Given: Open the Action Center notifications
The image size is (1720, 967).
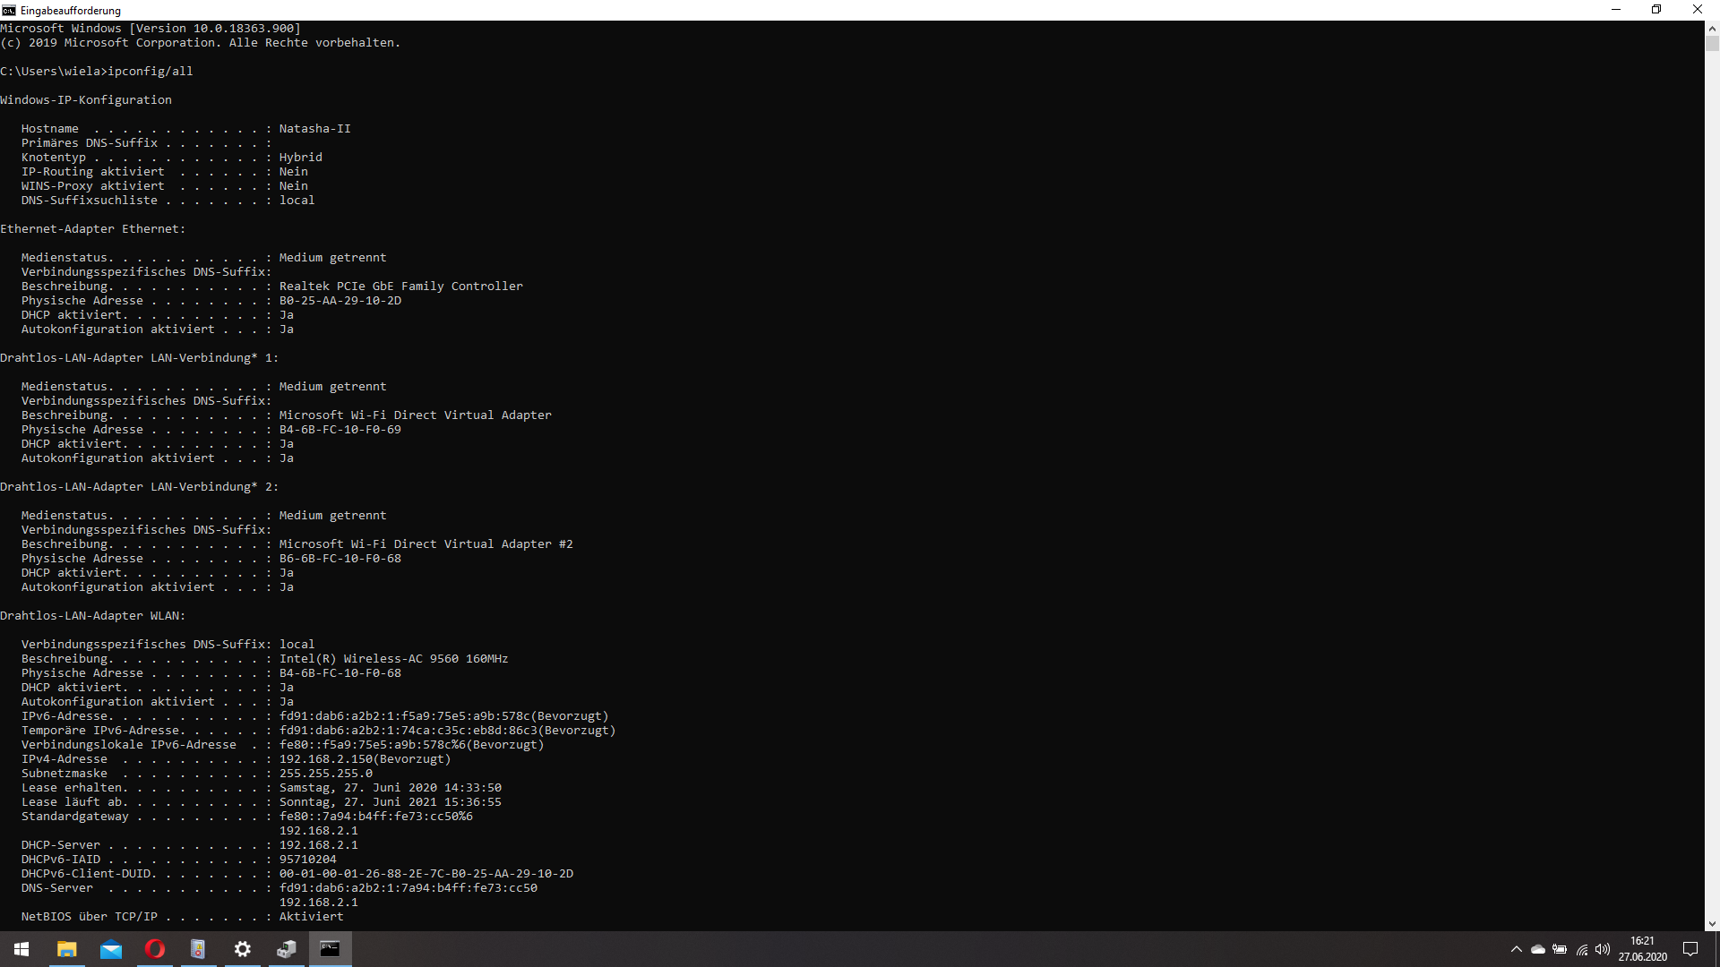Looking at the screenshot, I should pyautogui.click(x=1690, y=949).
